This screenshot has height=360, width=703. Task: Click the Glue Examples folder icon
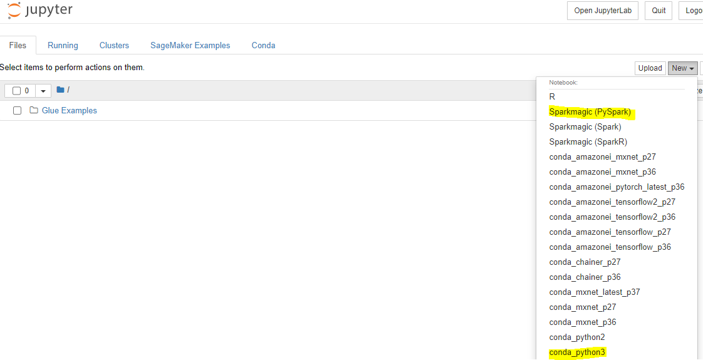click(34, 110)
